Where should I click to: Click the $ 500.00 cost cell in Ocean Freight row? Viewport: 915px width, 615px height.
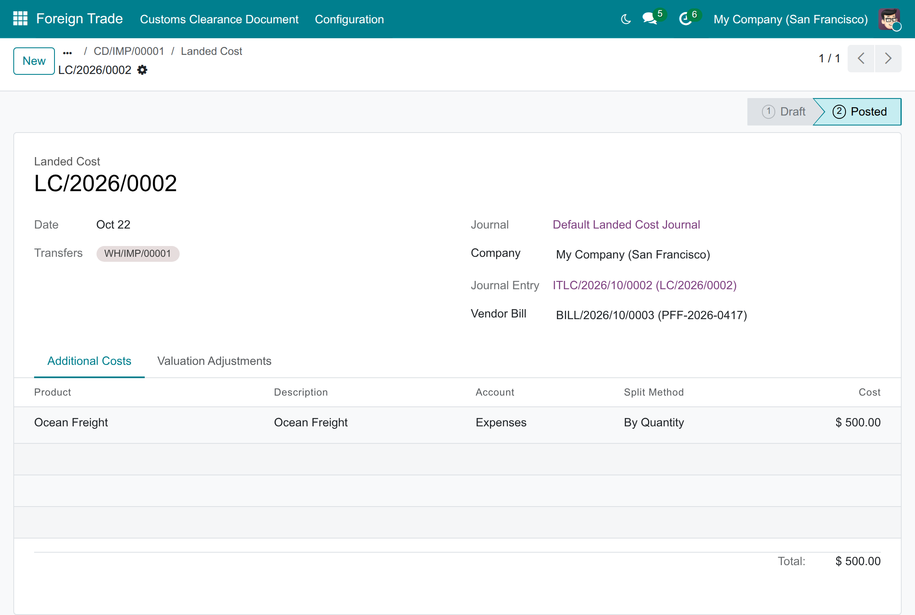tap(858, 422)
